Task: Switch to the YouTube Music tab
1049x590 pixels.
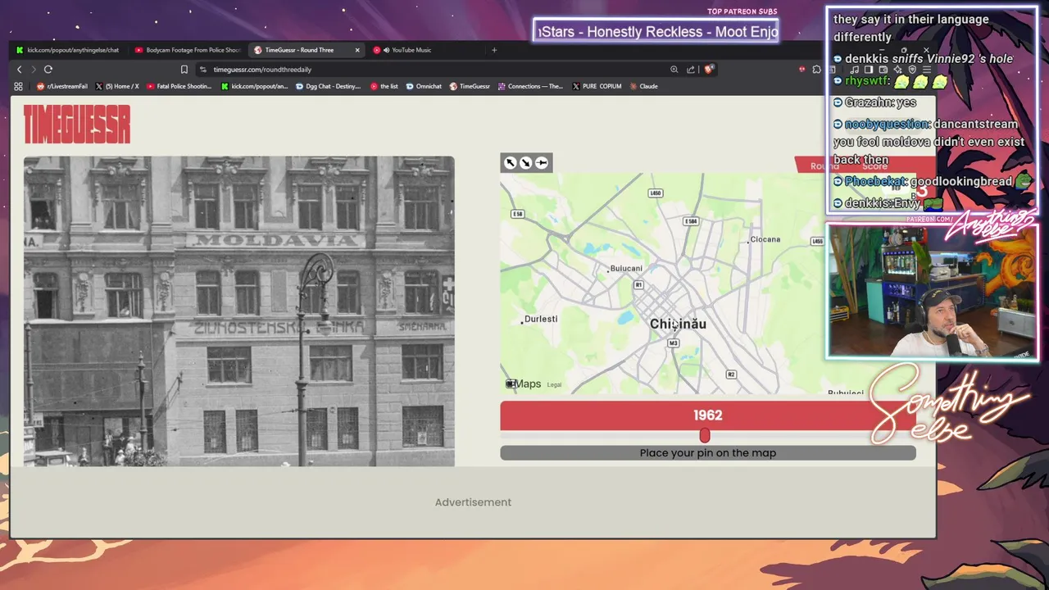Action: point(406,50)
